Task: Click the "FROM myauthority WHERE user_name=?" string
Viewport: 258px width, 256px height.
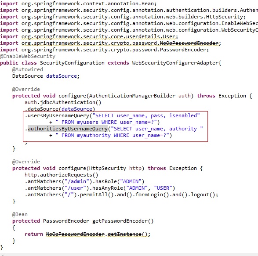Action: coord(112,135)
